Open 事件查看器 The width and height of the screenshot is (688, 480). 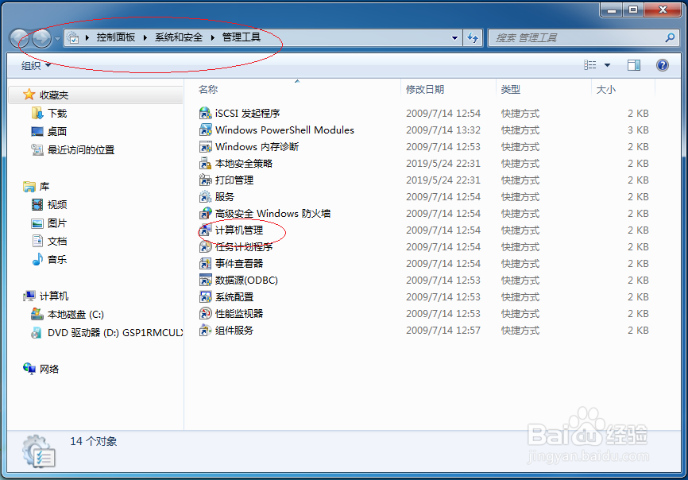click(x=233, y=263)
